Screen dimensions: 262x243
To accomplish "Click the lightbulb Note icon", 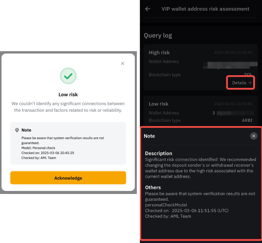I will pos(17,130).
